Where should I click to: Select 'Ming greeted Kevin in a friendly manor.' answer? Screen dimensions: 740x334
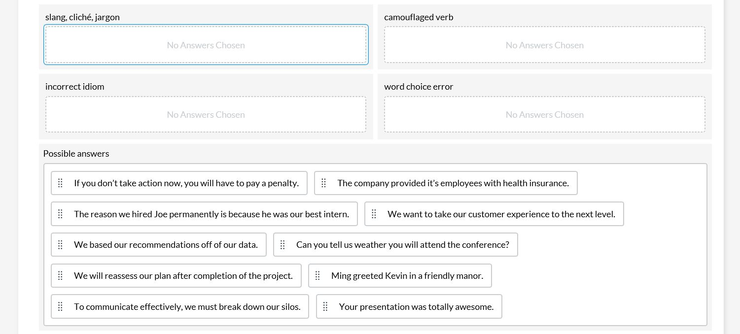[407, 276]
